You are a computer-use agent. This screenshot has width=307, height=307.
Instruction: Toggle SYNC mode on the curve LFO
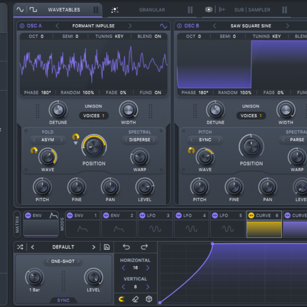[63, 300]
